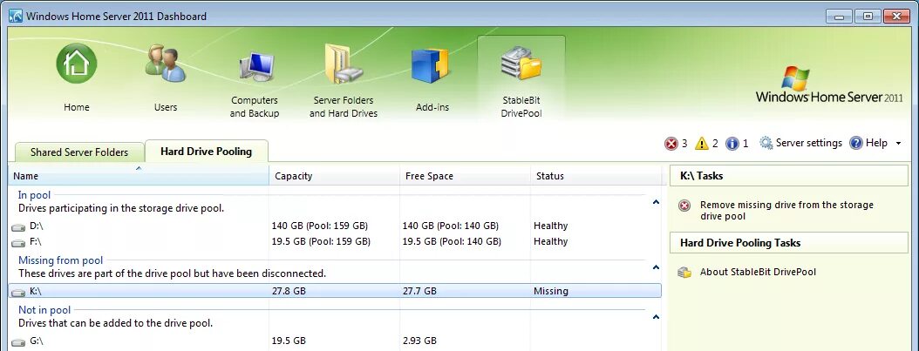Click the Dashboard title bar app icon

tap(16, 17)
